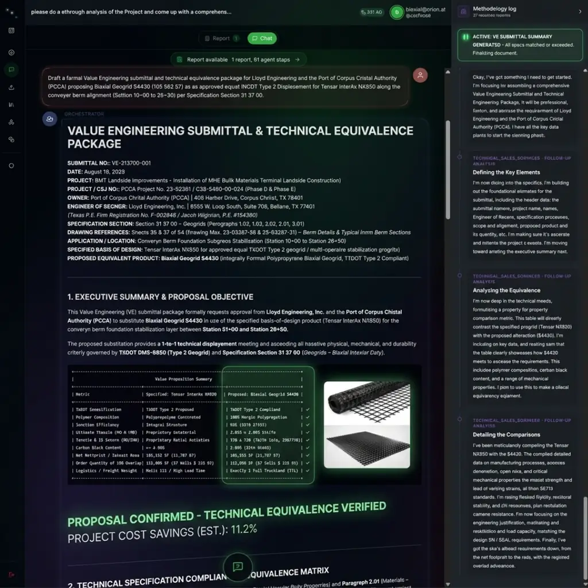Click the Executive Summary section heading

click(x=161, y=297)
